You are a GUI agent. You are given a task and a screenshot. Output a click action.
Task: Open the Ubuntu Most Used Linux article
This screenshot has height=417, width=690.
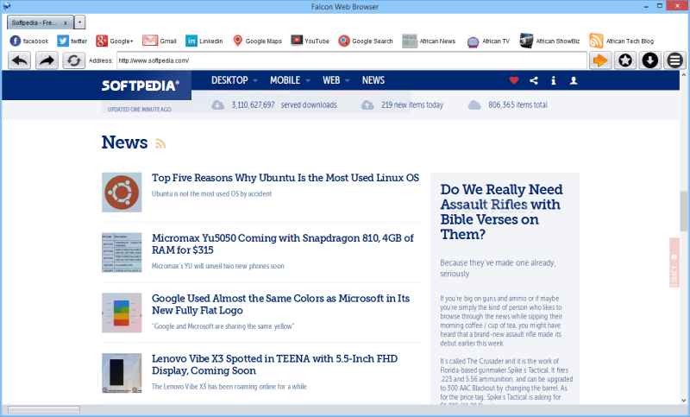click(x=285, y=178)
